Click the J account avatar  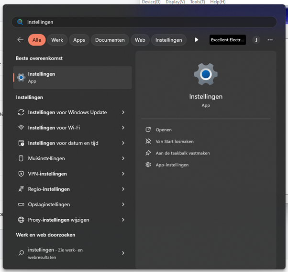point(256,40)
